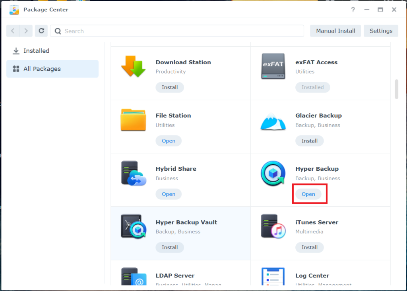
Task: Open Package Center Settings
Action: pos(381,31)
